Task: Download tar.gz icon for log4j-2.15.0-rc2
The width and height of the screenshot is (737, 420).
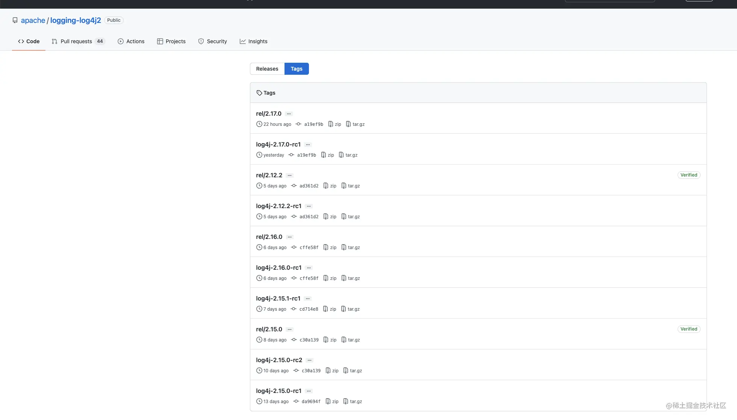Action: [346, 370]
